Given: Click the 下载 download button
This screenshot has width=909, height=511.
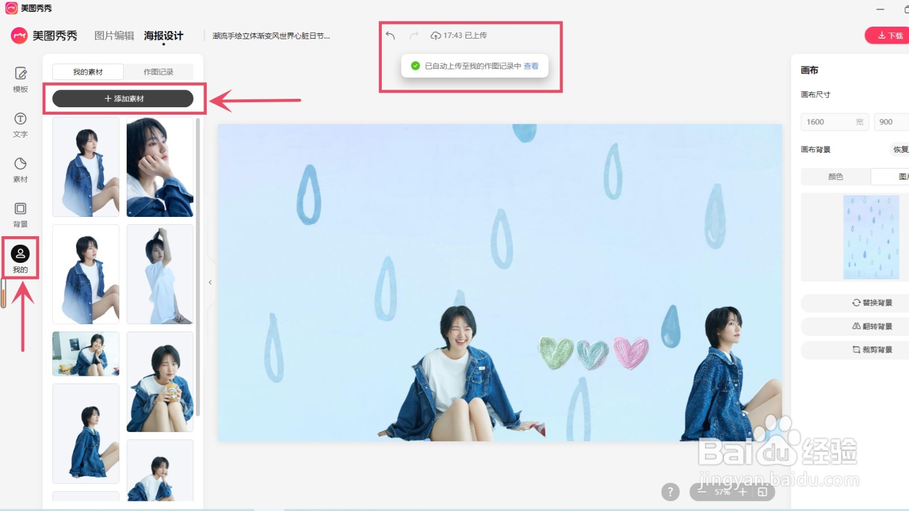Looking at the screenshot, I should [x=889, y=35].
